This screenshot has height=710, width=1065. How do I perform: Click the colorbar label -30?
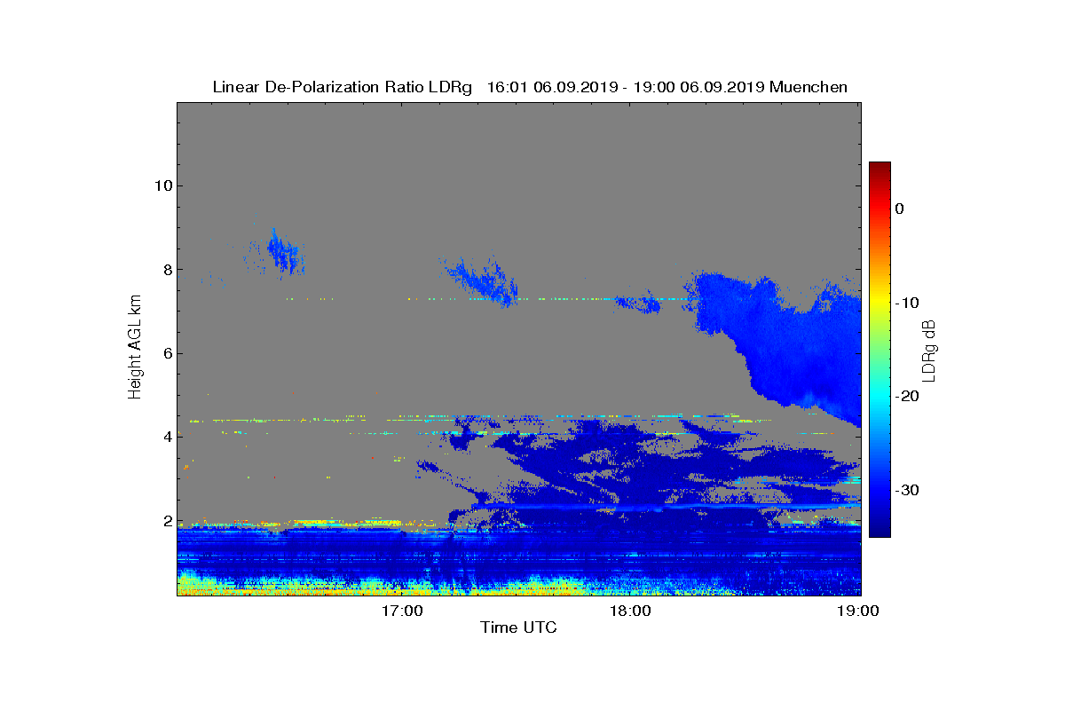[906, 490]
